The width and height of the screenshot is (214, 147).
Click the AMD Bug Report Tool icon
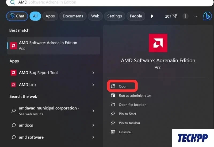click(x=13, y=73)
